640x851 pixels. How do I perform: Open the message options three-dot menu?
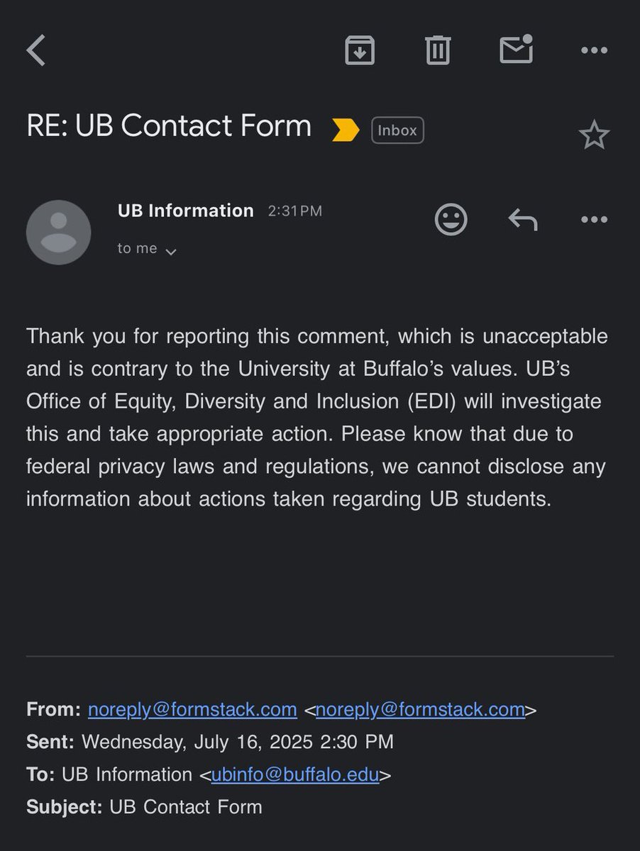pos(594,220)
